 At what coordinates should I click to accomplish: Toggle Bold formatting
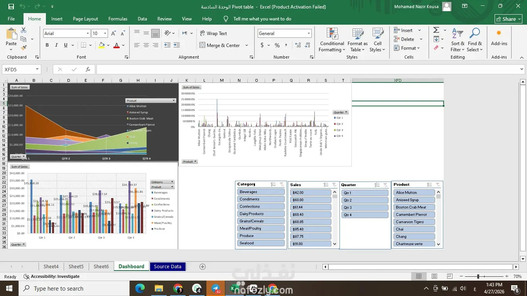click(47, 45)
